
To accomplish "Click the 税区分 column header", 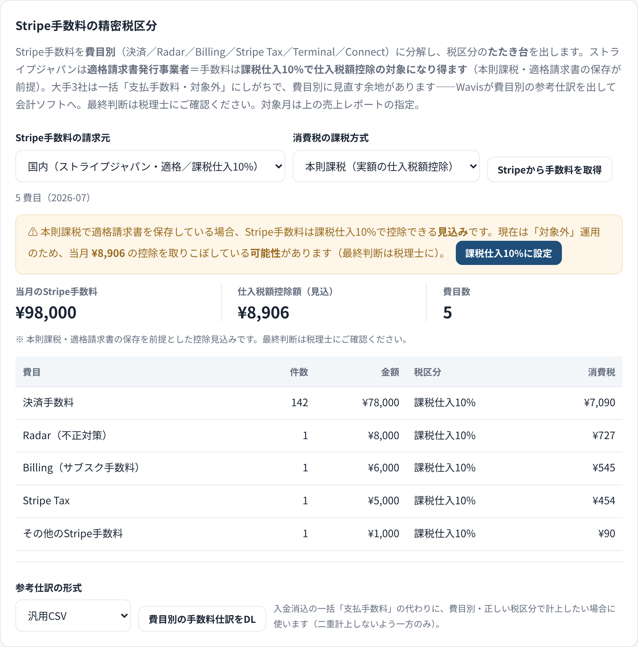I will [x=427, y=372].
